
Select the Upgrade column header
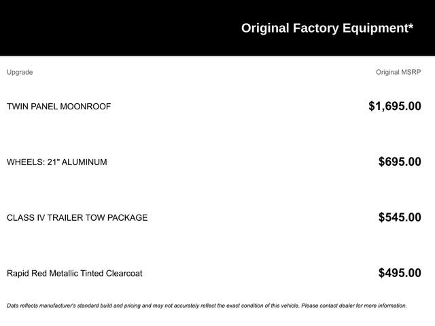coord(20,72)
